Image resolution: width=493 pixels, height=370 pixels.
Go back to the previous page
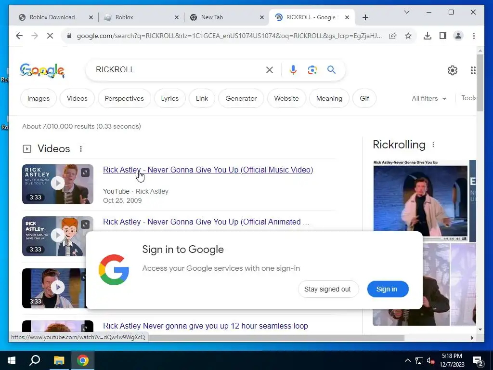point(19,36)
